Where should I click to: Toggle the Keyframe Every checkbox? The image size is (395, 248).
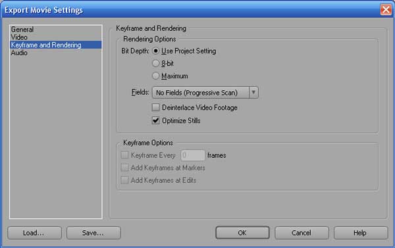124,155
